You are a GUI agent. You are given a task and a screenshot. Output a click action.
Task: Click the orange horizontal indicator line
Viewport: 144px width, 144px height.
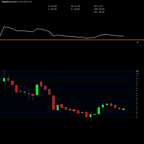click(x=72, y=40)
